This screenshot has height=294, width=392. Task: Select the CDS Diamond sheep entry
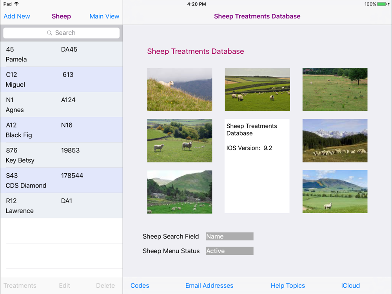tap(61, 180)
